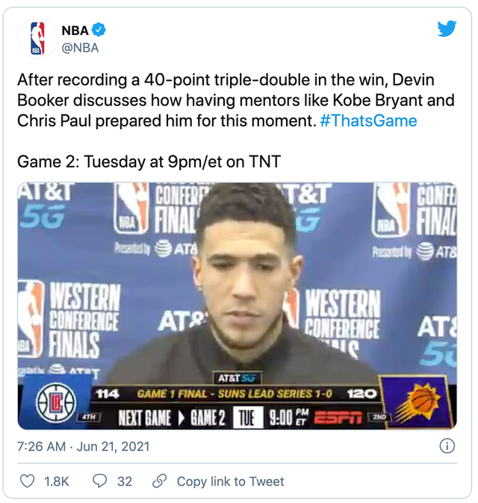Click the 1.8K likes count
This screenshot has width=478, height=503.
pos(56,481)
